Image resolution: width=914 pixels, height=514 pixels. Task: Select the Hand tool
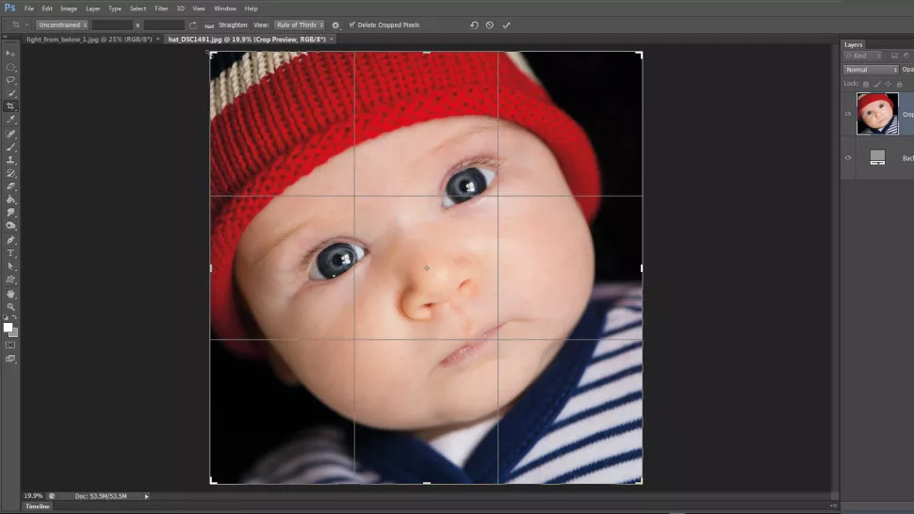[x=10, y=294]
